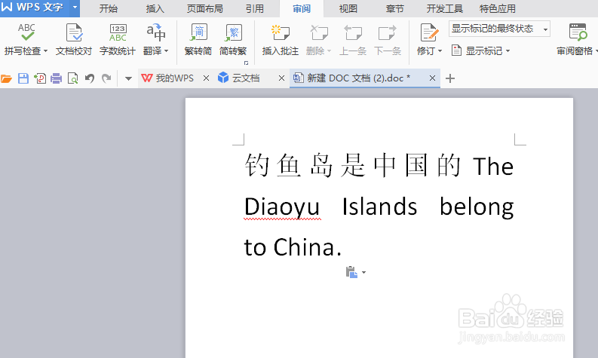
Task: Open the paste options icon in document
Action: click(x=351, y=272)
